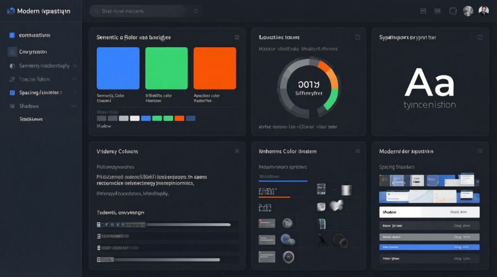Click the blue spheres icon

tap(288, 239)
